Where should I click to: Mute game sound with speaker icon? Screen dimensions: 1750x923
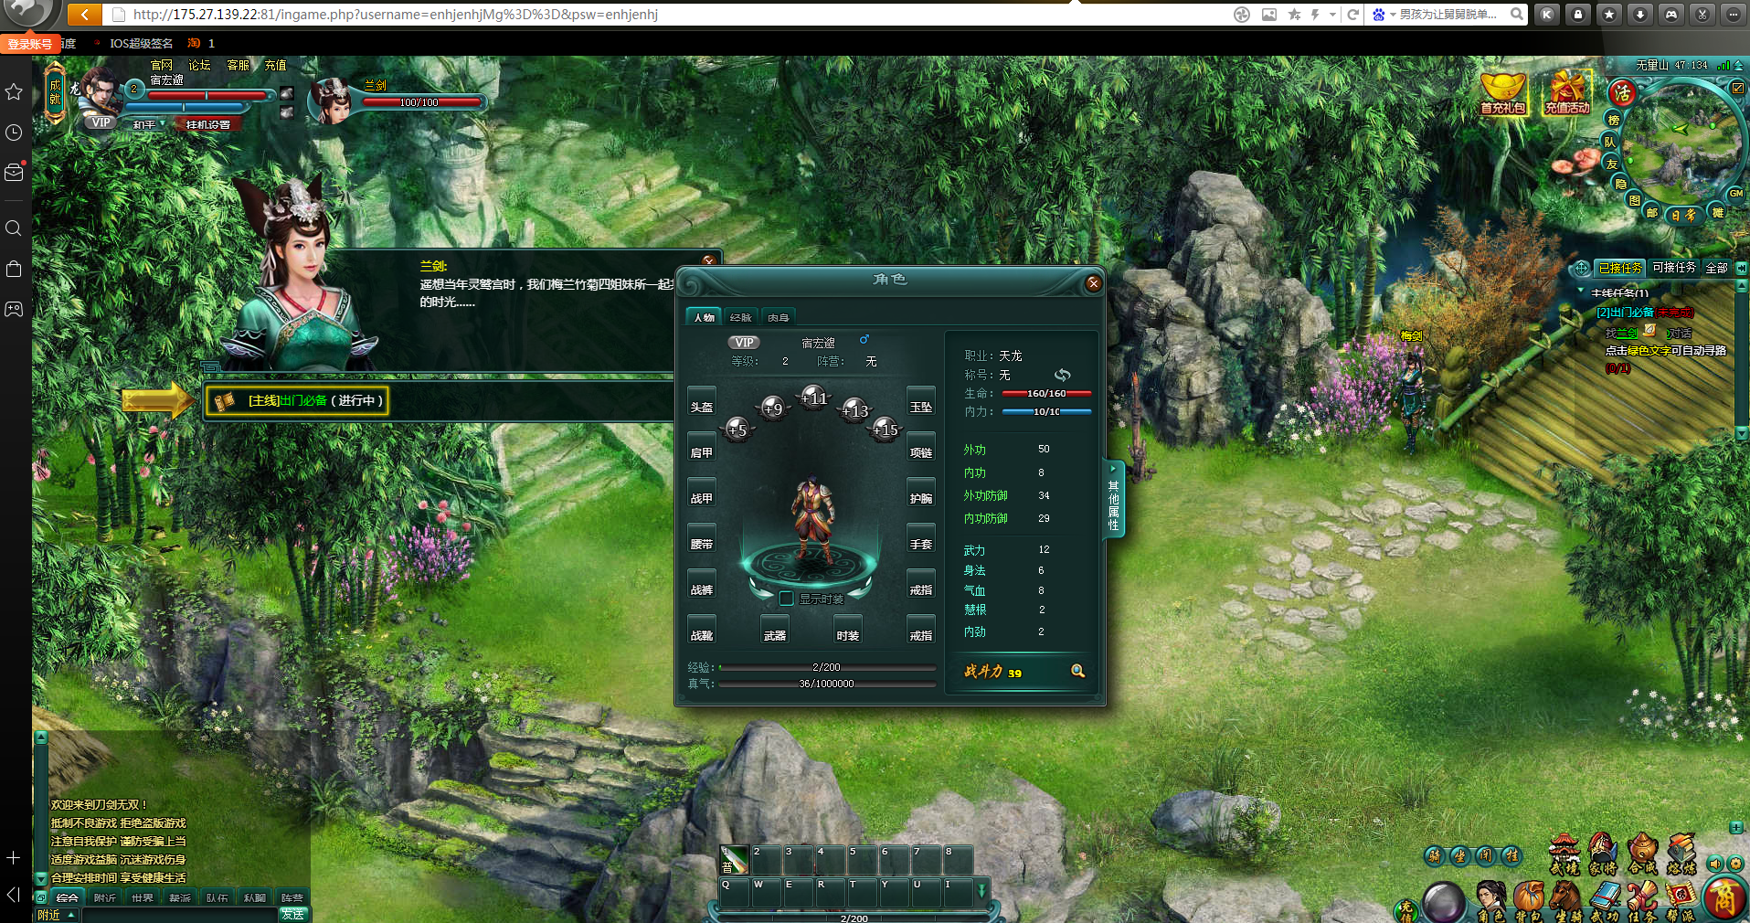click(1714, 864)
